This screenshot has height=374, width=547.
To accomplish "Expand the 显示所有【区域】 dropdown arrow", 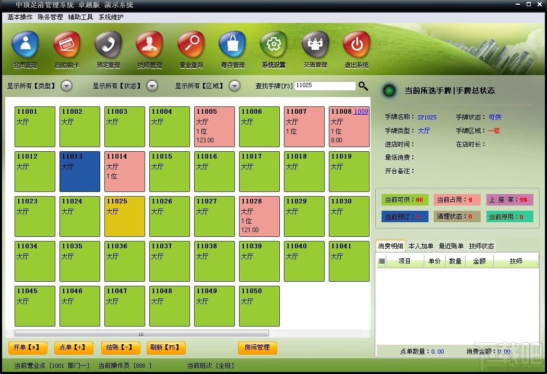I will click(235, 86).
